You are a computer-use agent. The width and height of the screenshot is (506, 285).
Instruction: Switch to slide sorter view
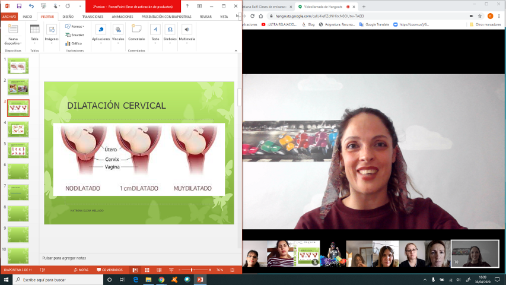(148, 270)
